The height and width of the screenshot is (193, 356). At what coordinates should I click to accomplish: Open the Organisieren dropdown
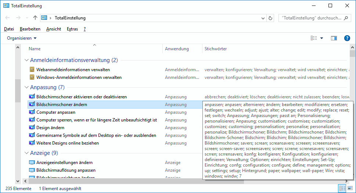(x=22, y=38)
